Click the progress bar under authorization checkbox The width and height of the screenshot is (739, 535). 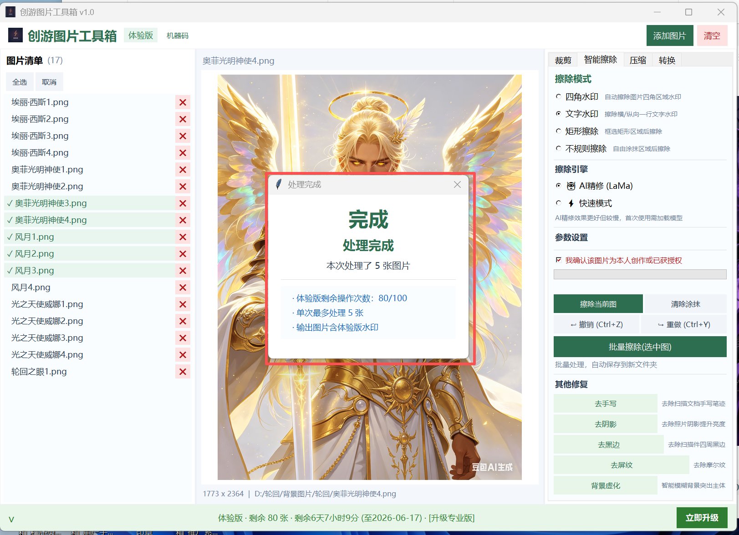(640, 274)
